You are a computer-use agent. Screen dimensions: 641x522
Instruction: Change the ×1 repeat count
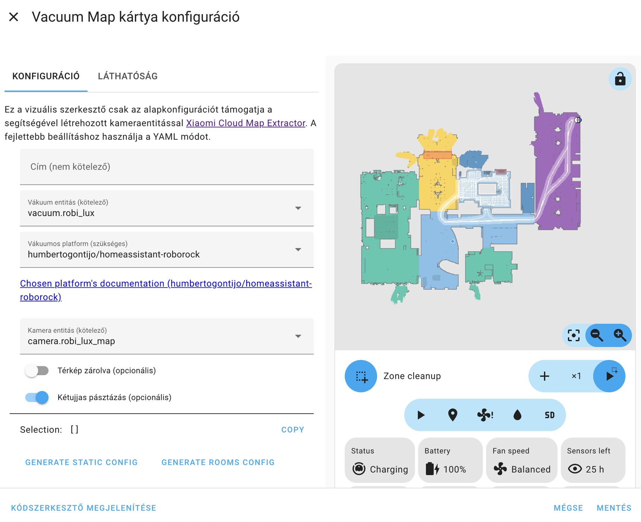pyautogui.click(x=576, y=376)
